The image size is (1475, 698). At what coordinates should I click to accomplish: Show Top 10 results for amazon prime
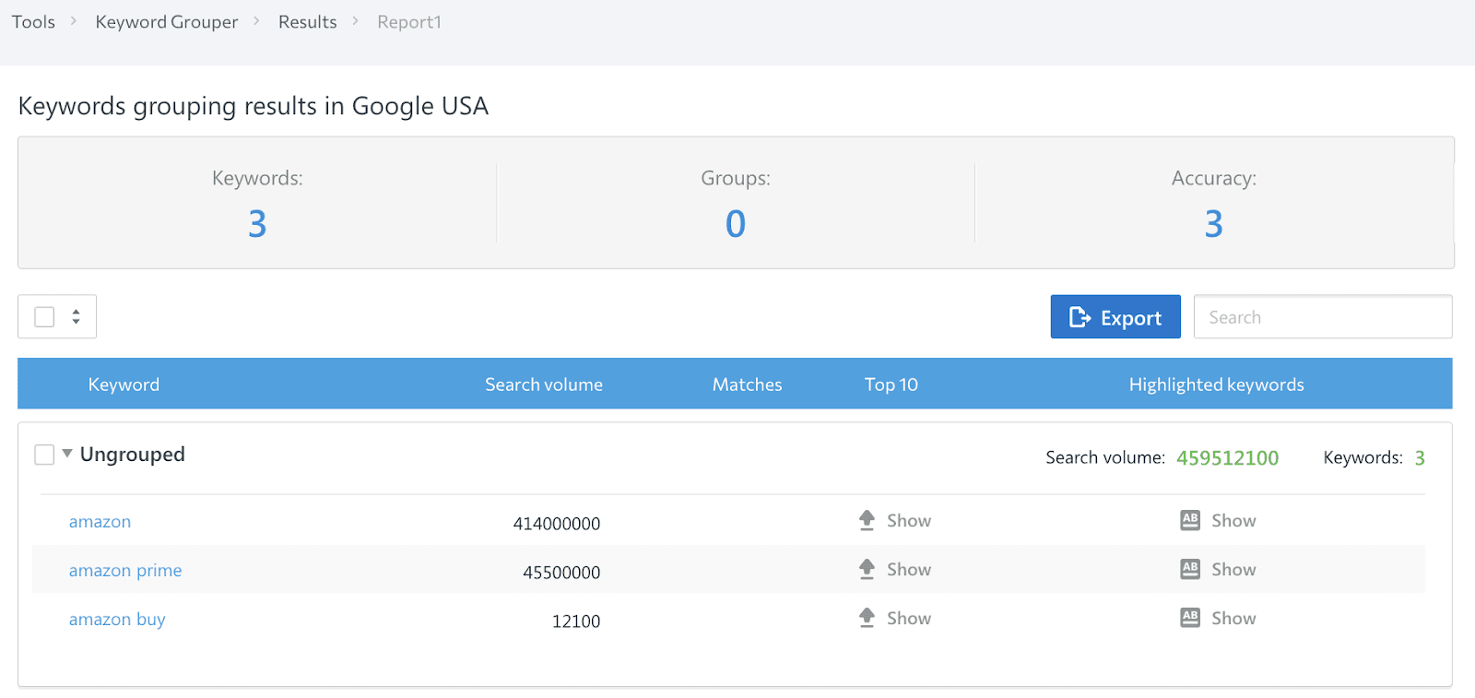click(x=909, y=570)
